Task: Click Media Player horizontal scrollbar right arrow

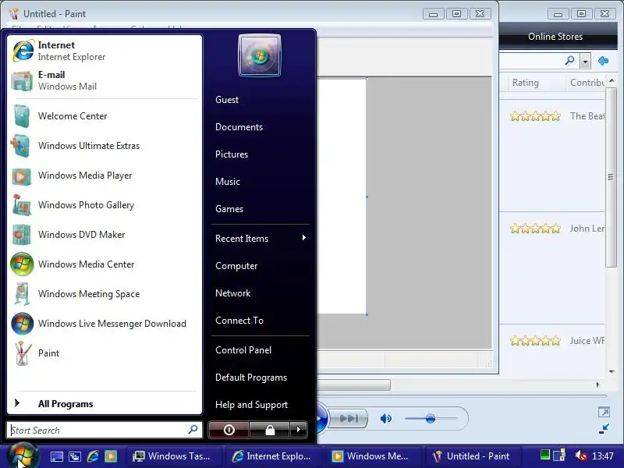Action: tap(597, 385)
